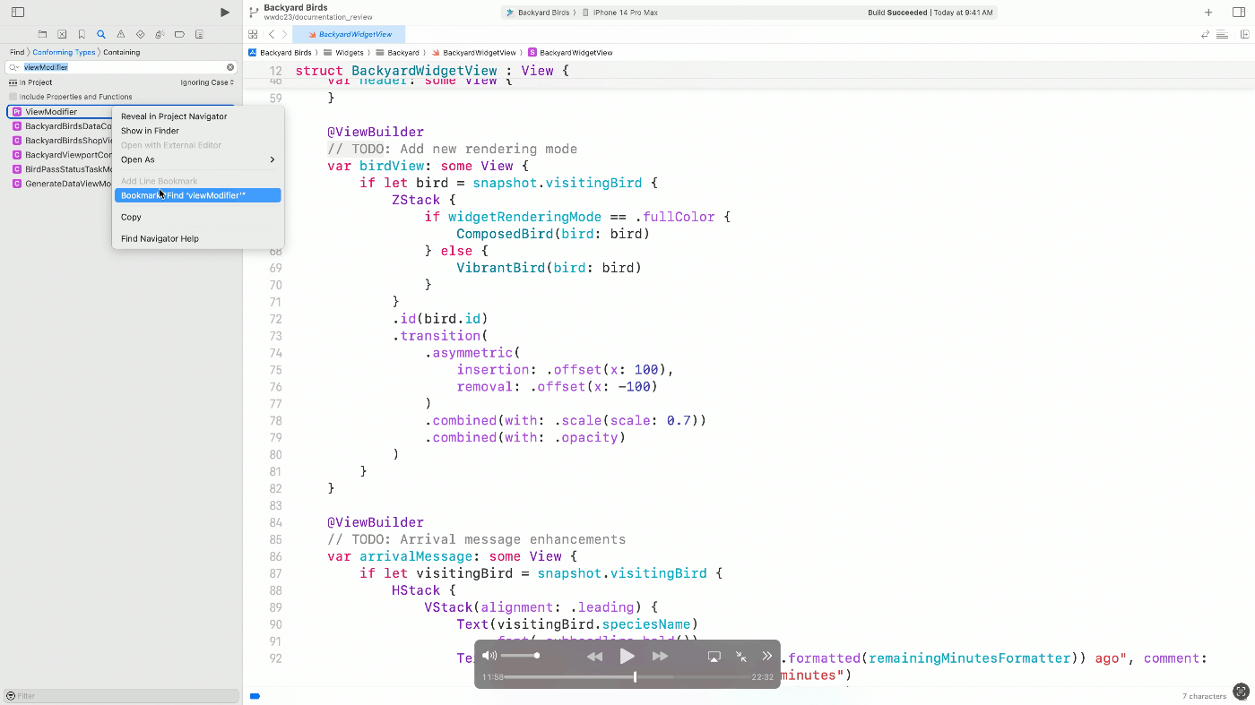
Task: Change the Ignoring Case option
Action: (x=207, y=82)
